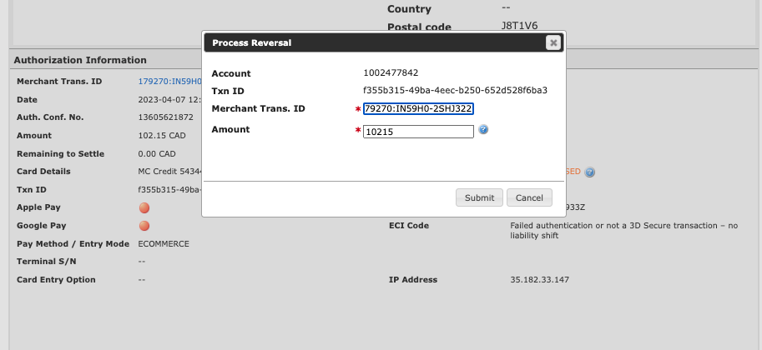Screen dimensions: 762x350
Task: Click the Txn ID value in the dialog
Action: (x=455, y=91)
